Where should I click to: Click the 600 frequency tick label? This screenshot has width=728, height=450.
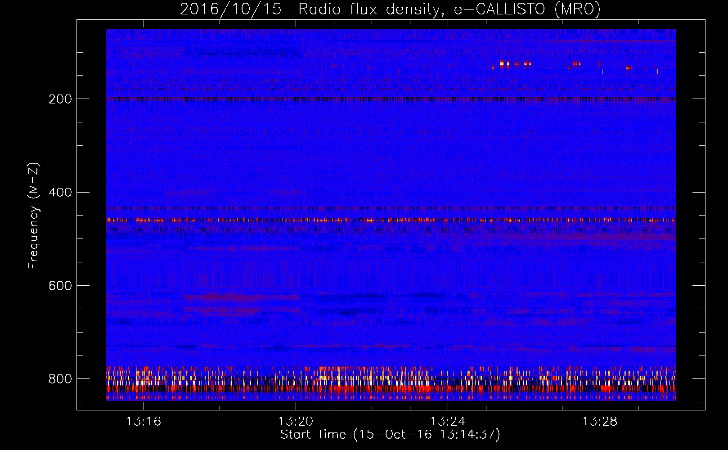coord(60,286)
